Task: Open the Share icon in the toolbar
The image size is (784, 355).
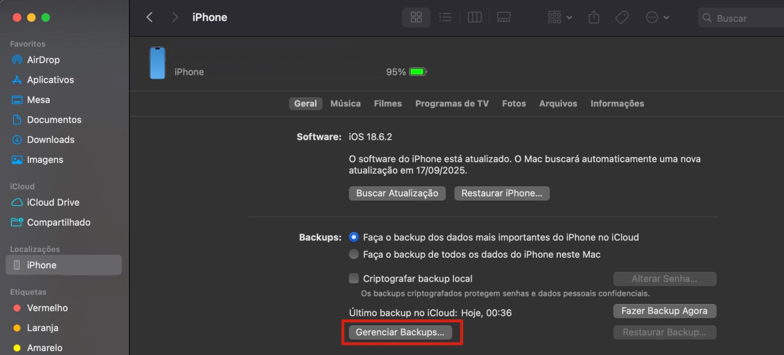Action: (593, 17)
